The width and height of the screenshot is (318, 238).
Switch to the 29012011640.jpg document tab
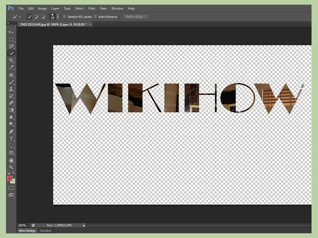click(x=53, y=24)
